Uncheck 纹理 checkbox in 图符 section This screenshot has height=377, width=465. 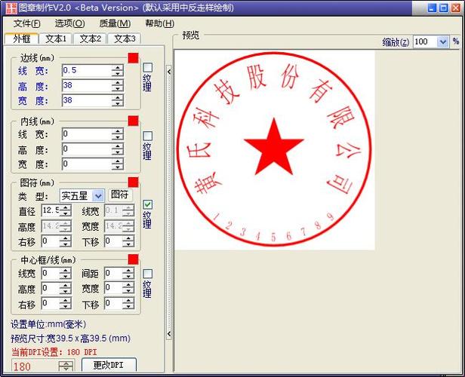[x=148, y=204]
